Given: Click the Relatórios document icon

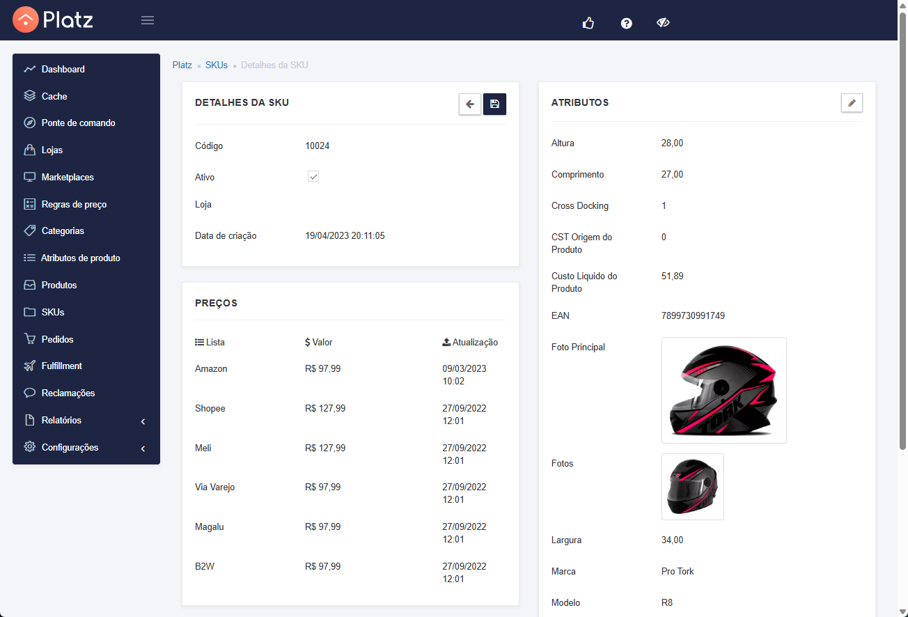Looking at the screenshot, I should click(29, 420).
